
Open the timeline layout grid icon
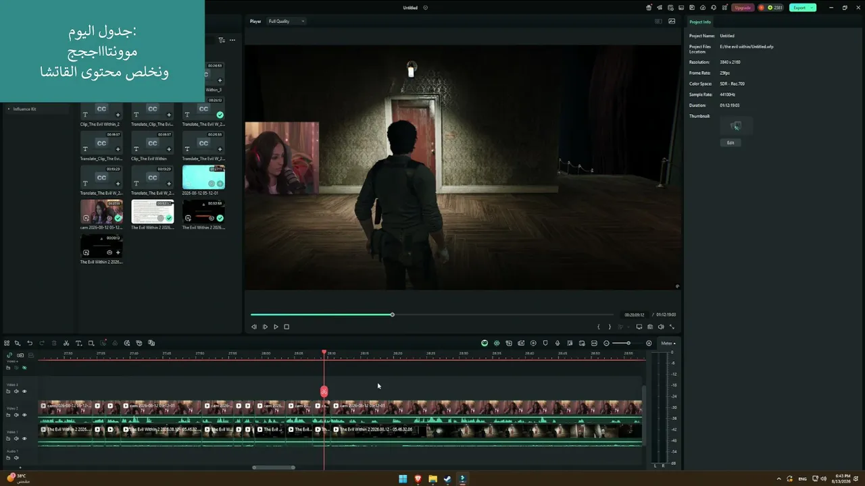pos(7,343)
